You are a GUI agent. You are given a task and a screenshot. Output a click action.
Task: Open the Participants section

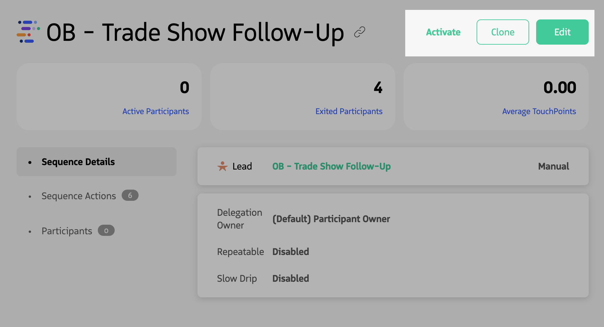(67, 230)
